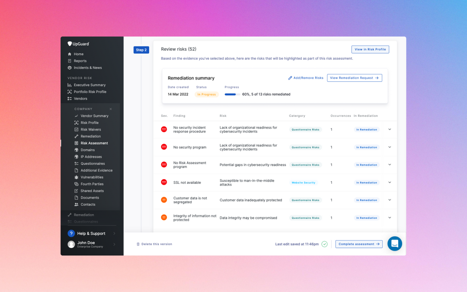Image resolution: width=467 pixels, height=292 pixels.
Task: Select the In Progress status badge
Action: tap(206, 94)
